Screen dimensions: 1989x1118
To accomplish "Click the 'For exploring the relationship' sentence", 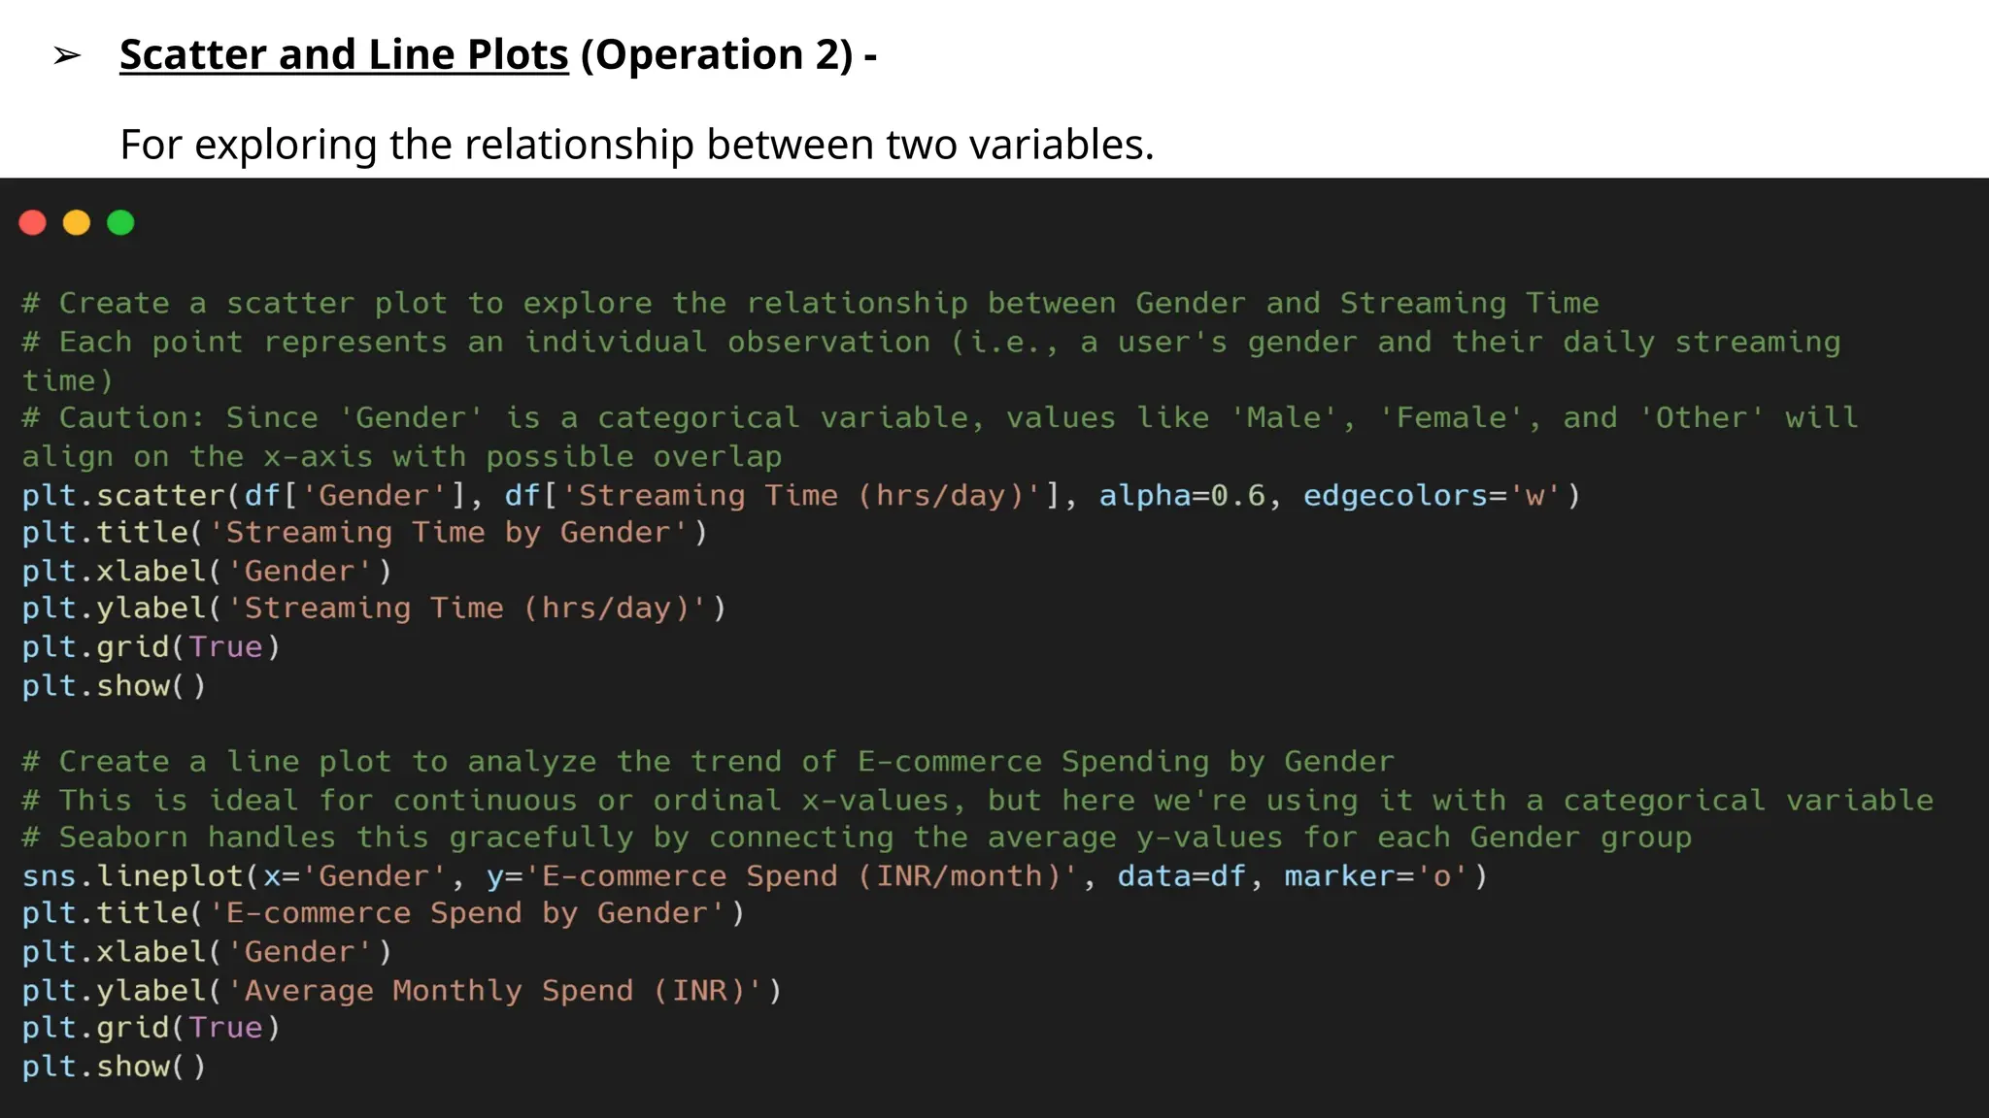I will 637,145.
